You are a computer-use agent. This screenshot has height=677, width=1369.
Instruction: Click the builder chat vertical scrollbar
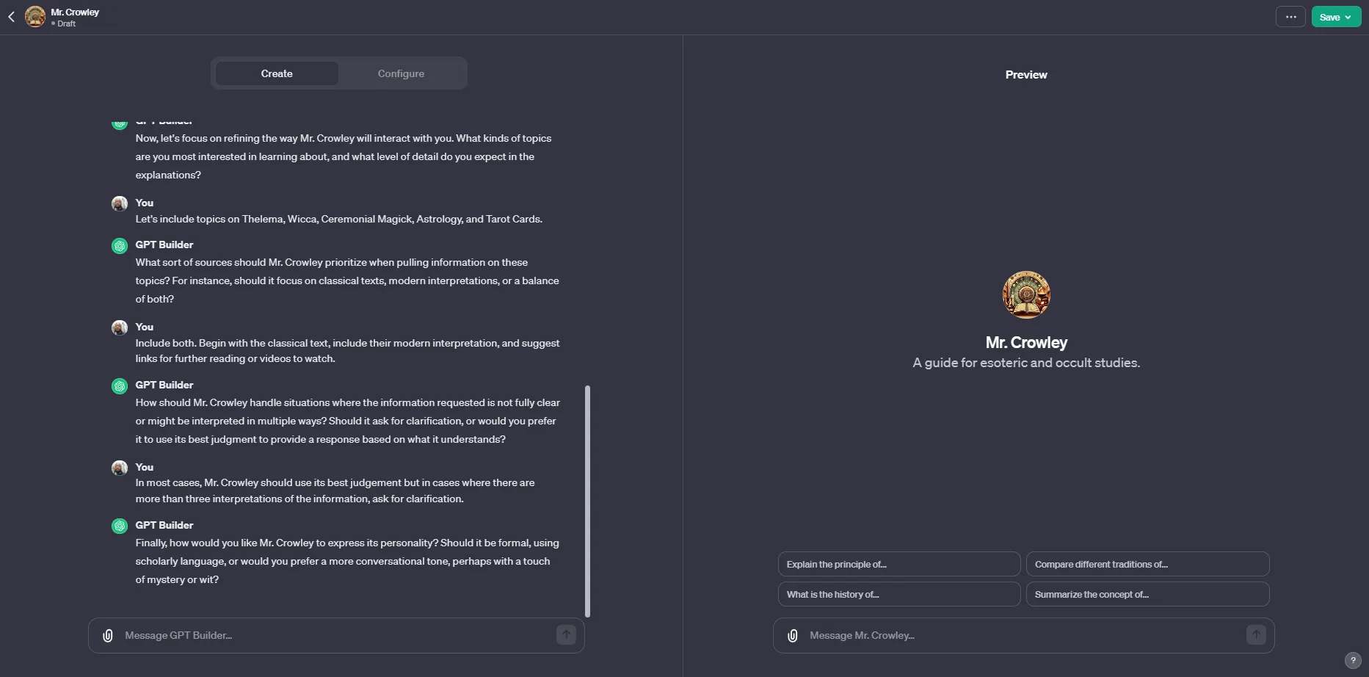click(587, 499)
